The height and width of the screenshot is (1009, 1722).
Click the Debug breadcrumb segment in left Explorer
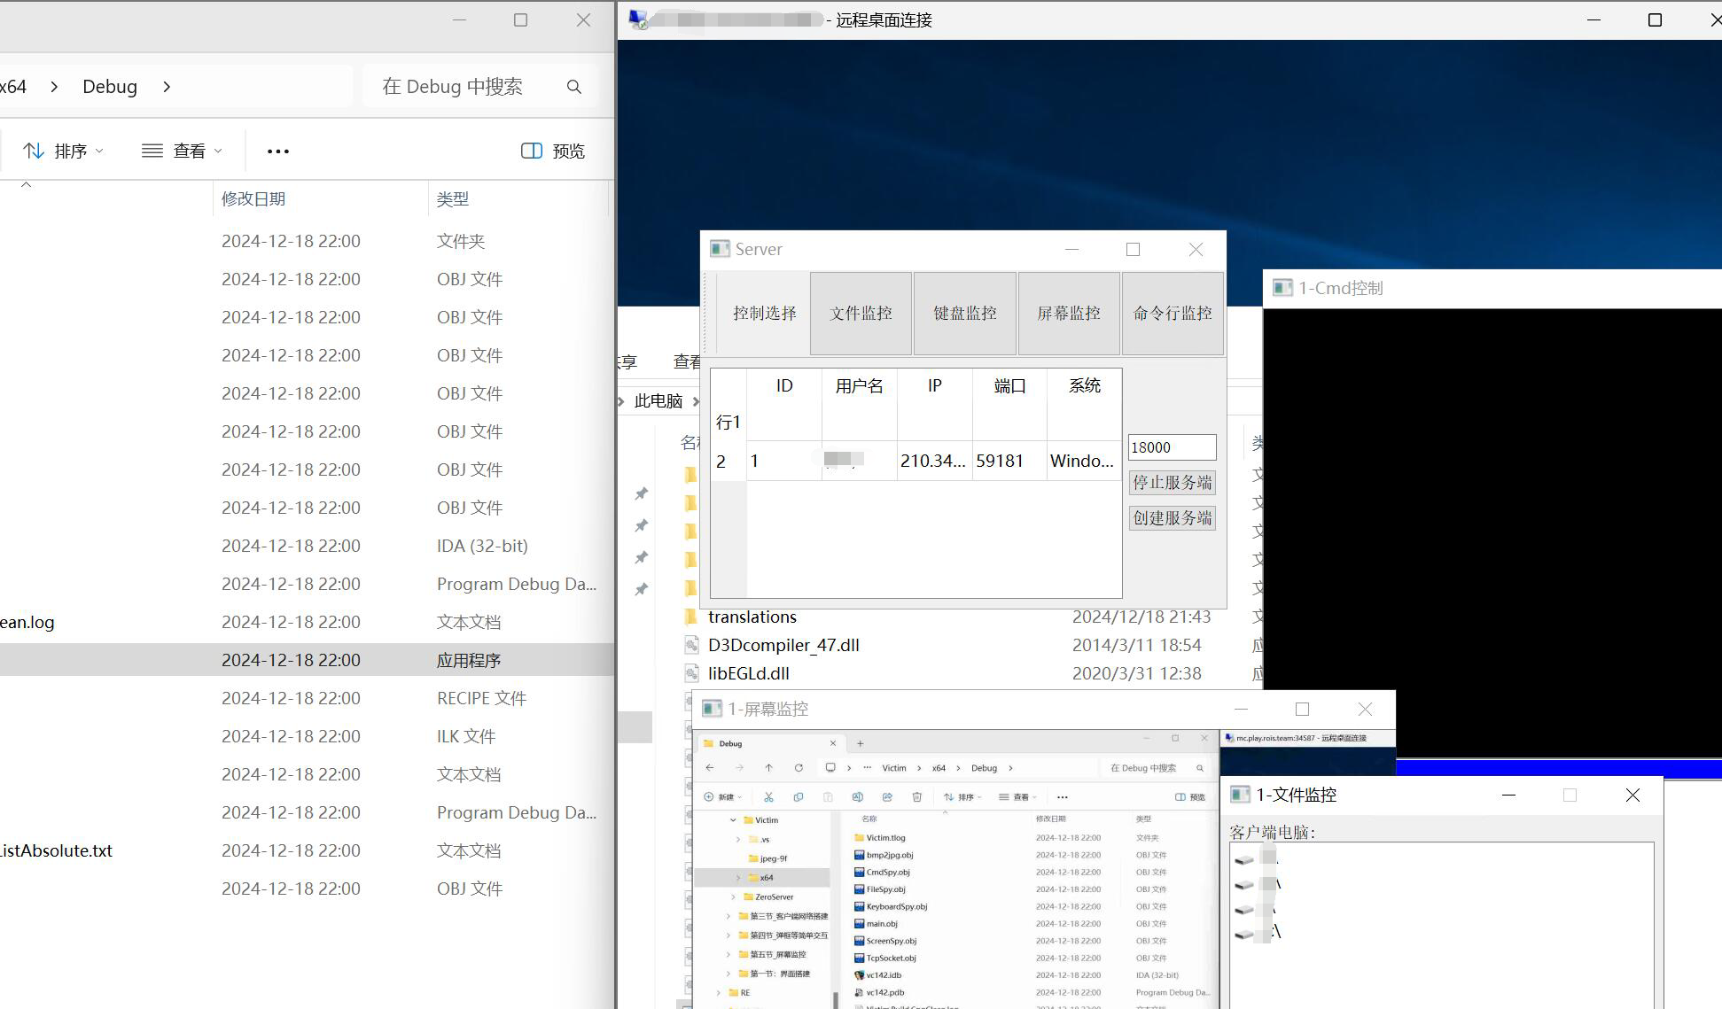click(x=110, y=87)
